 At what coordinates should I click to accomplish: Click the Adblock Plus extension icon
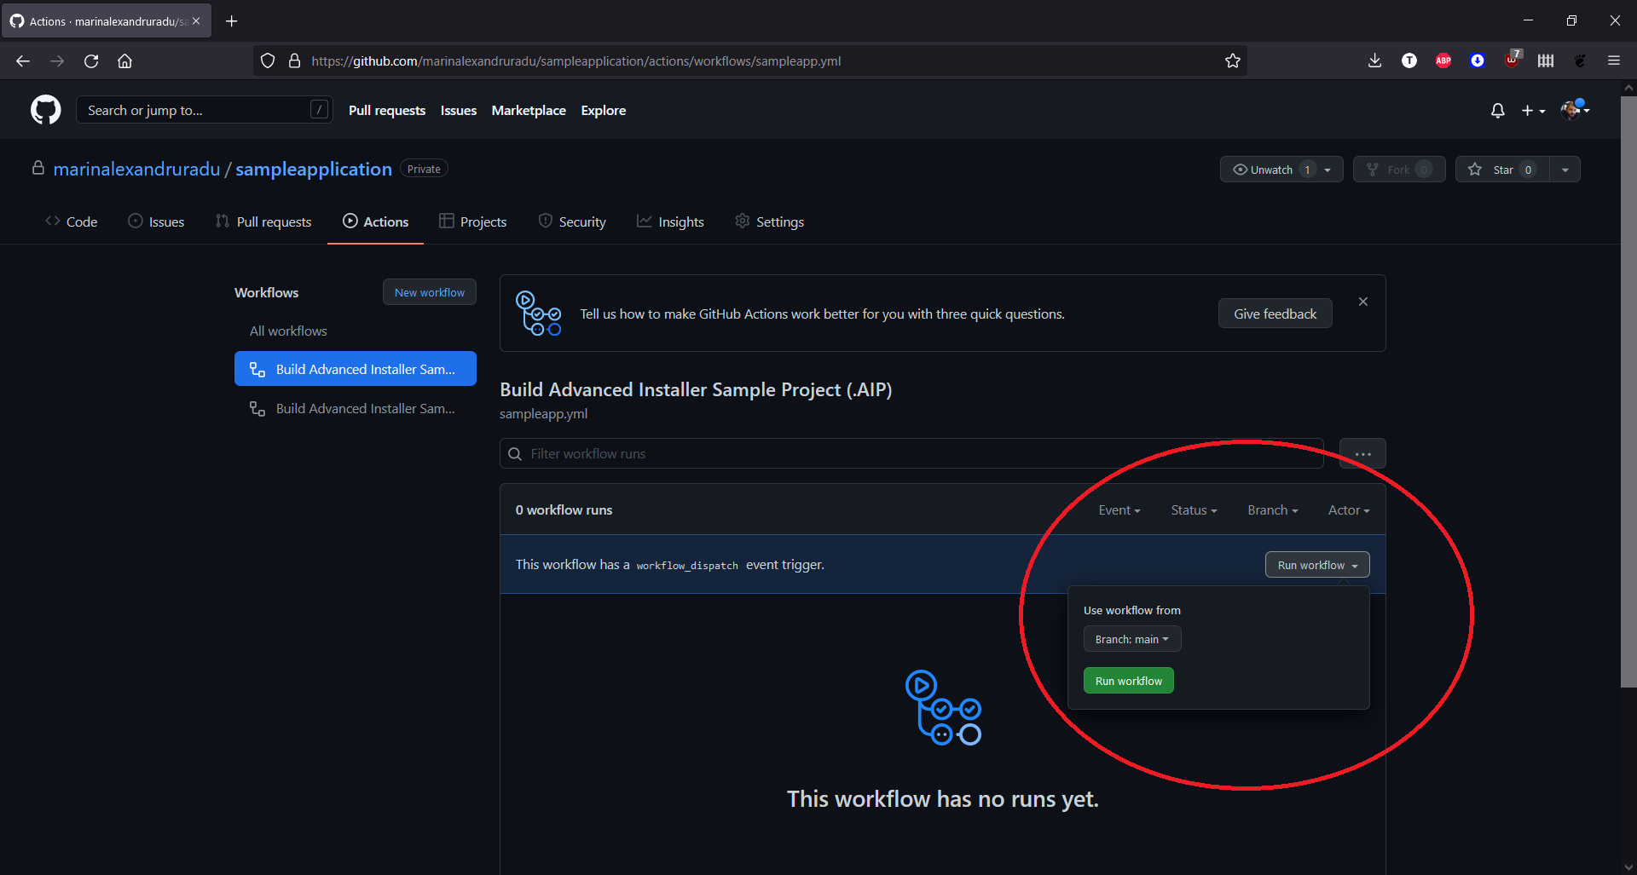[1443, 61]
